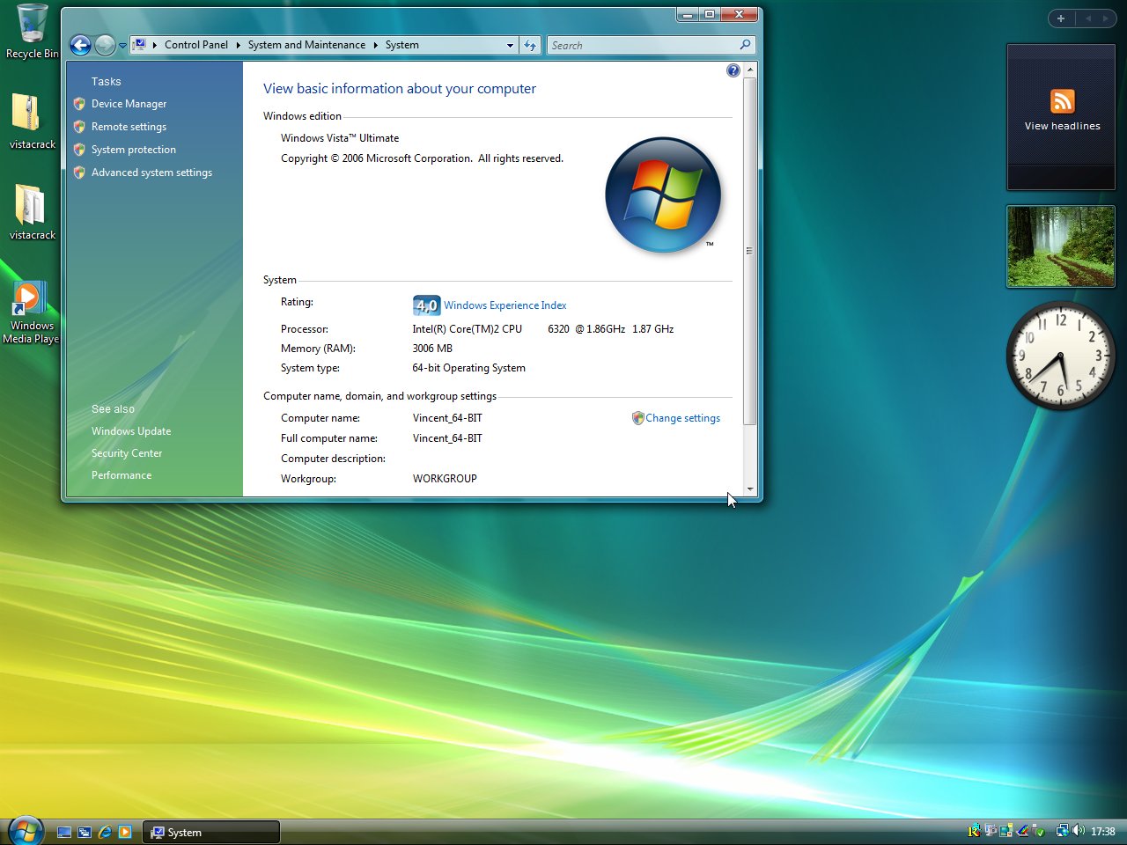This screenshot has height=845, width=1127.
Task: Click the Control Panel breadcrumb
Action: point(195,45)
